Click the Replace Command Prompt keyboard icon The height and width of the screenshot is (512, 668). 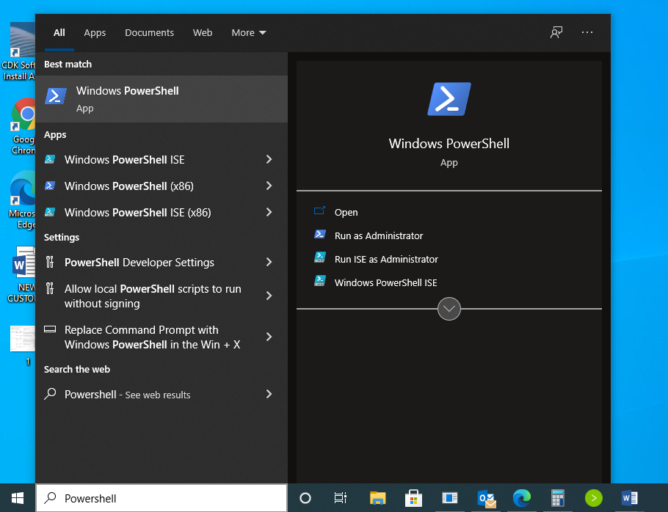(x=50, y=329)
